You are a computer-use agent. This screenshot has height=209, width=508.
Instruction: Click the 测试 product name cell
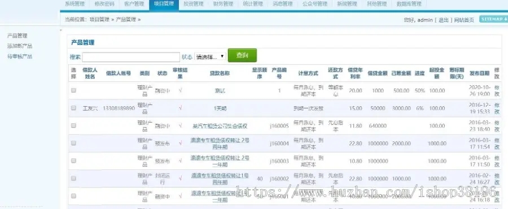point(220,91)
